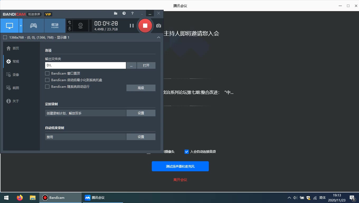Click the 1366x768 capture area info text
Image resolution: width=359 pixels, height=203 pixels.
click(39, 37)
